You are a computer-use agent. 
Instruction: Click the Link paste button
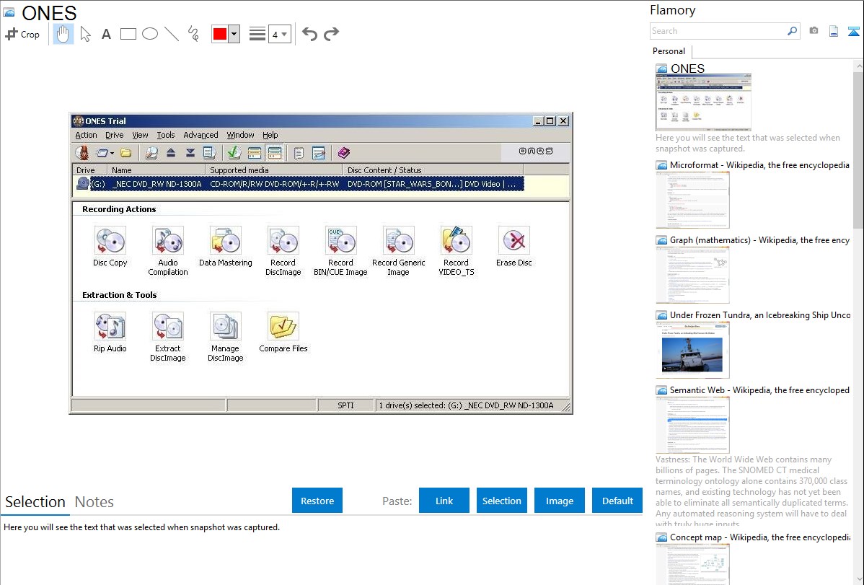tap(444, 501)
